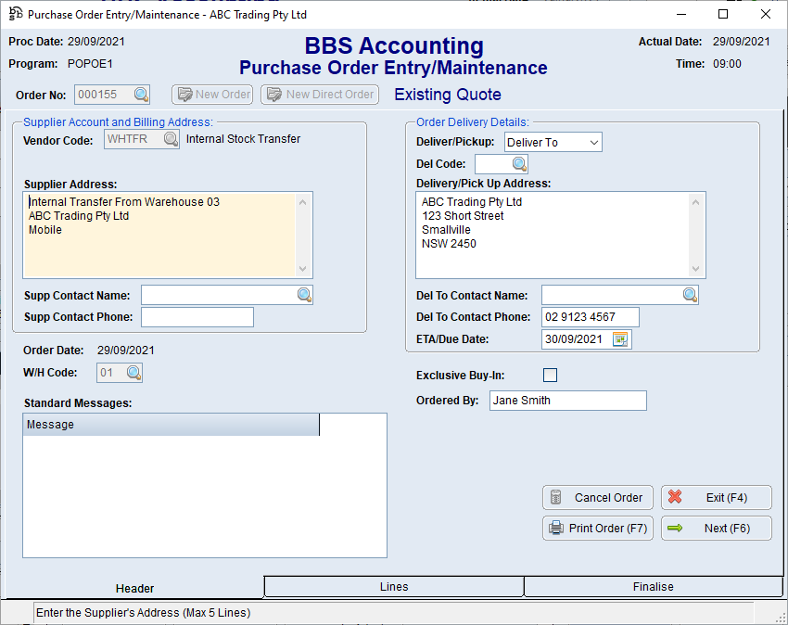
Task: Click the Next (F6) button
Action: 716,529
